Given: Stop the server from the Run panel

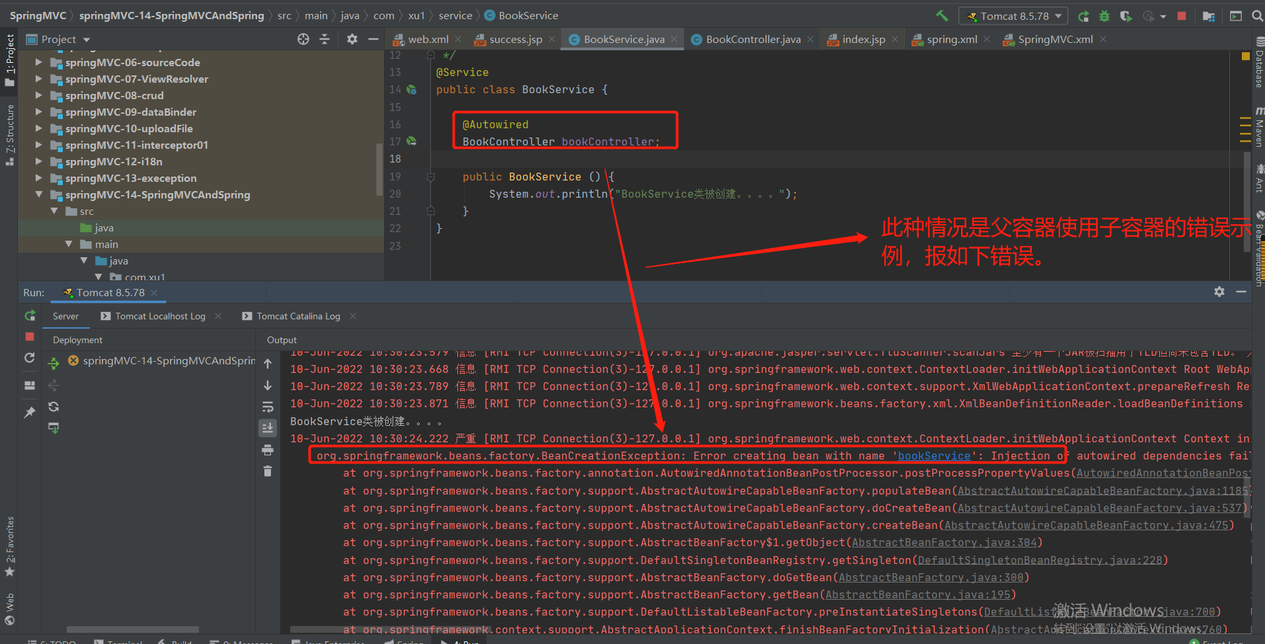Looking at the screenshot, I should click(x=30, y=337).
